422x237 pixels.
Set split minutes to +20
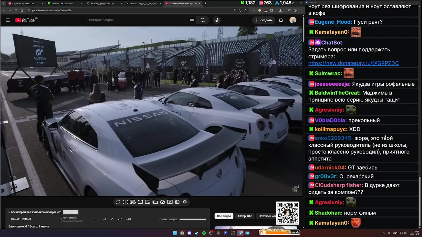pyautogui.click(x=129, y=219)
